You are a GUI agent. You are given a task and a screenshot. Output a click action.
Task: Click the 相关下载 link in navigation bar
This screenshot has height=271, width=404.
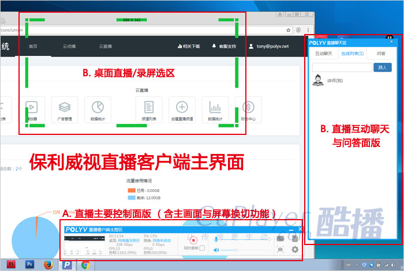point(189,46)
